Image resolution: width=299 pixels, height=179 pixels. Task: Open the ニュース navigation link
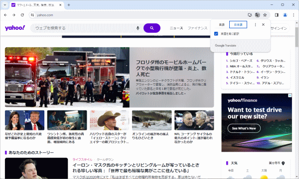tap(176, 28)
